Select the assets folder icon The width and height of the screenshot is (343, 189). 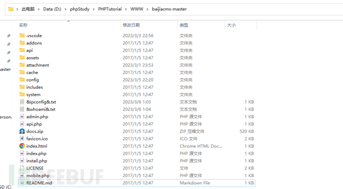(22, 58)
